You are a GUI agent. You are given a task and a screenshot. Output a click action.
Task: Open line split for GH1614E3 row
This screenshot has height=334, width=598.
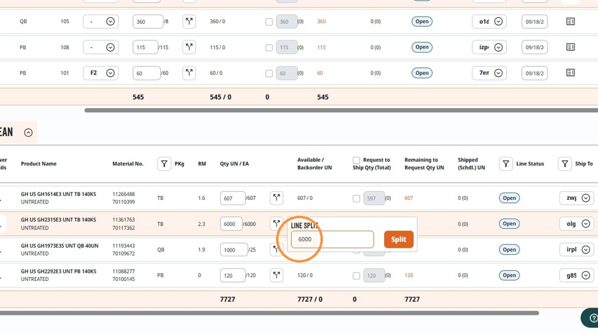click(276, 198)
